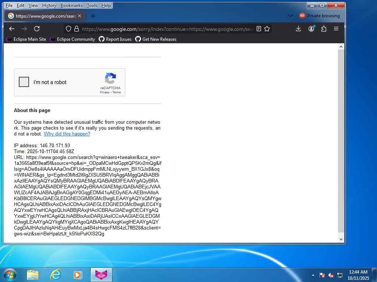The image size is (377, 282).
Task: Open the account profile icon
Action: tap(311, 29)
